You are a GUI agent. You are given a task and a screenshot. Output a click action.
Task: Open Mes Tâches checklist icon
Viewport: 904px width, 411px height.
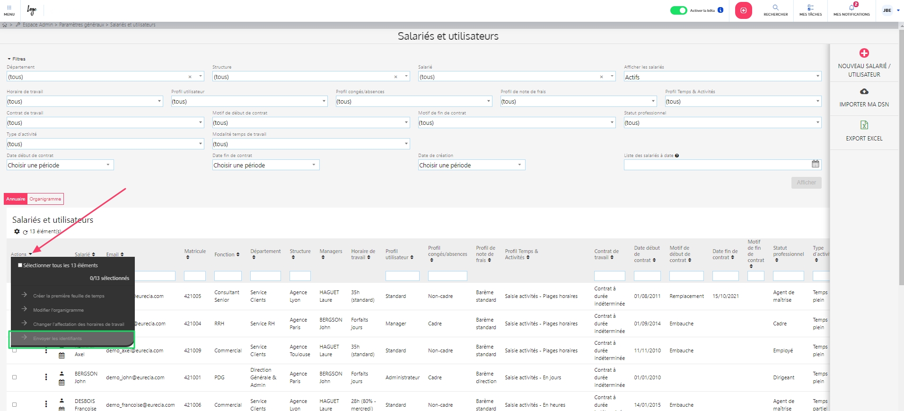coord(810,8)
